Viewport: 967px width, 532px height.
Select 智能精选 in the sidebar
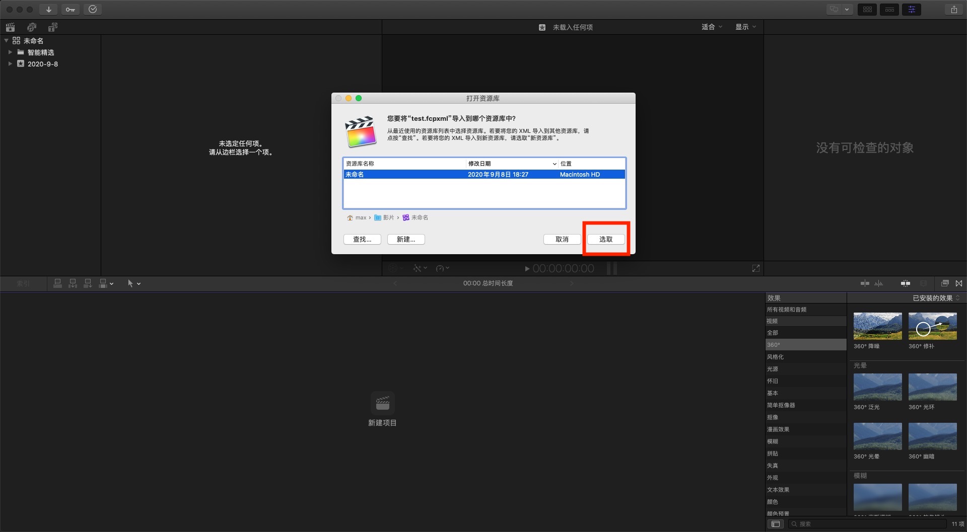[x=40, y=52]
